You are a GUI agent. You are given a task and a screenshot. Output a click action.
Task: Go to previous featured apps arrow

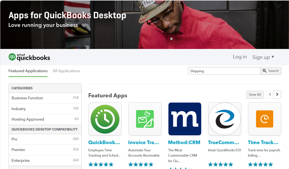(x=270, y=95)
